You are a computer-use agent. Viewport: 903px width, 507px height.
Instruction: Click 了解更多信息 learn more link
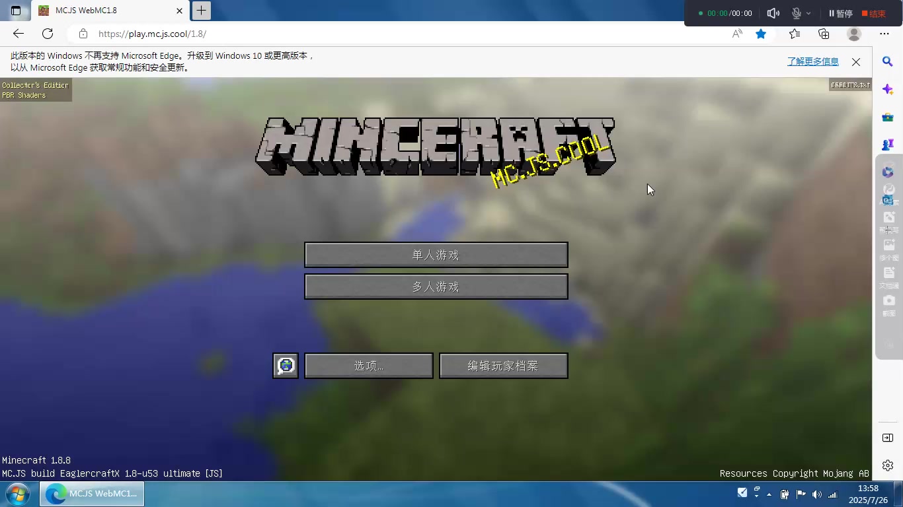tap(813, 61)
